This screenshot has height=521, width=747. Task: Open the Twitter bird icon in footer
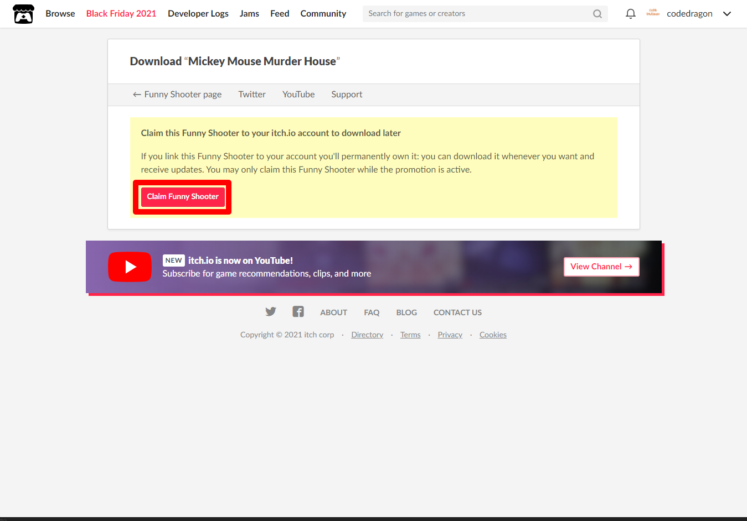(270, 311)
